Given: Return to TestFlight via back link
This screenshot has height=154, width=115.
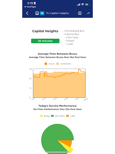Looking at the screenshot, I should (x=30, y=7).
